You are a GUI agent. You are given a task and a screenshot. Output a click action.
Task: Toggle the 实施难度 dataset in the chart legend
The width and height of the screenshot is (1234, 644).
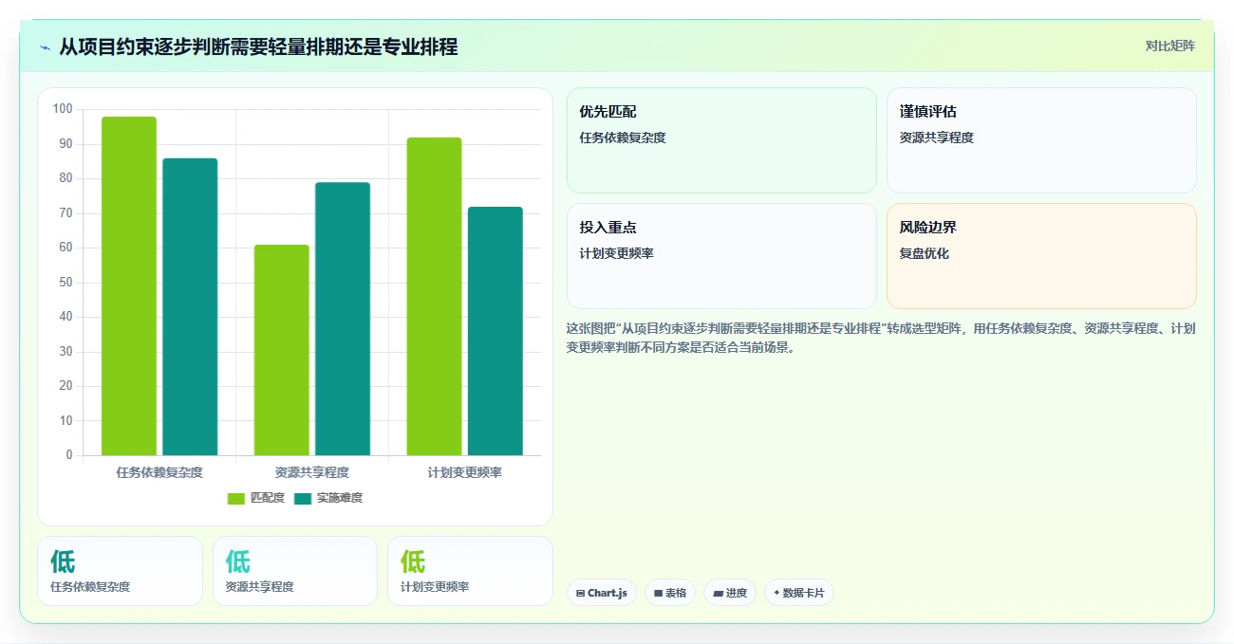click(328, 498)
